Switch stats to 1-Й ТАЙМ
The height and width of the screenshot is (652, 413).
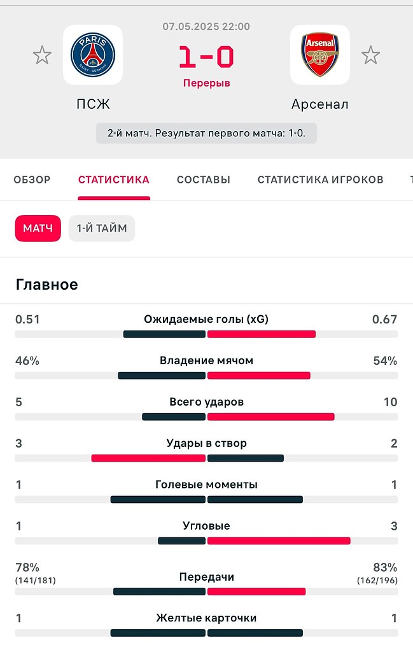(102, 229)
